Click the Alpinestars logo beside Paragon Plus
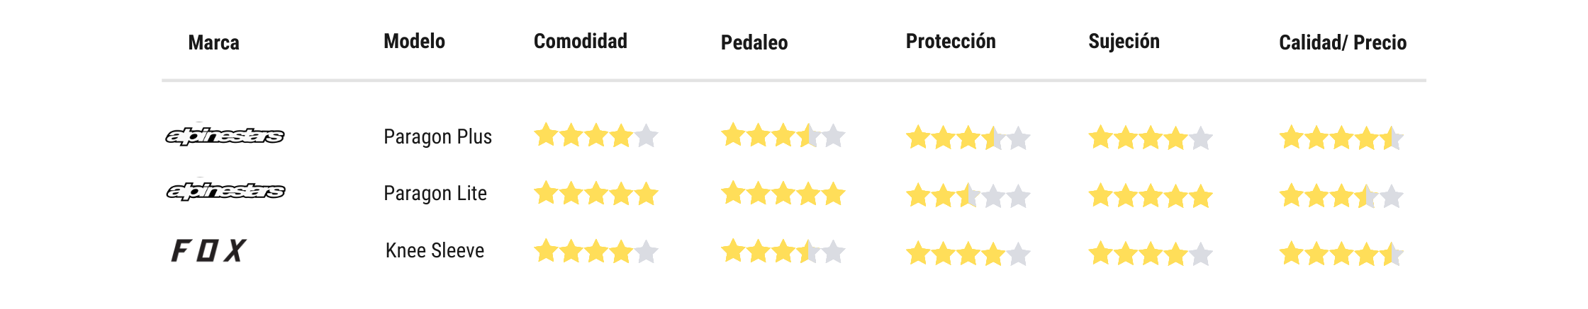The width and height of the screenshot is (1588, 309). (x=225, y=136)
